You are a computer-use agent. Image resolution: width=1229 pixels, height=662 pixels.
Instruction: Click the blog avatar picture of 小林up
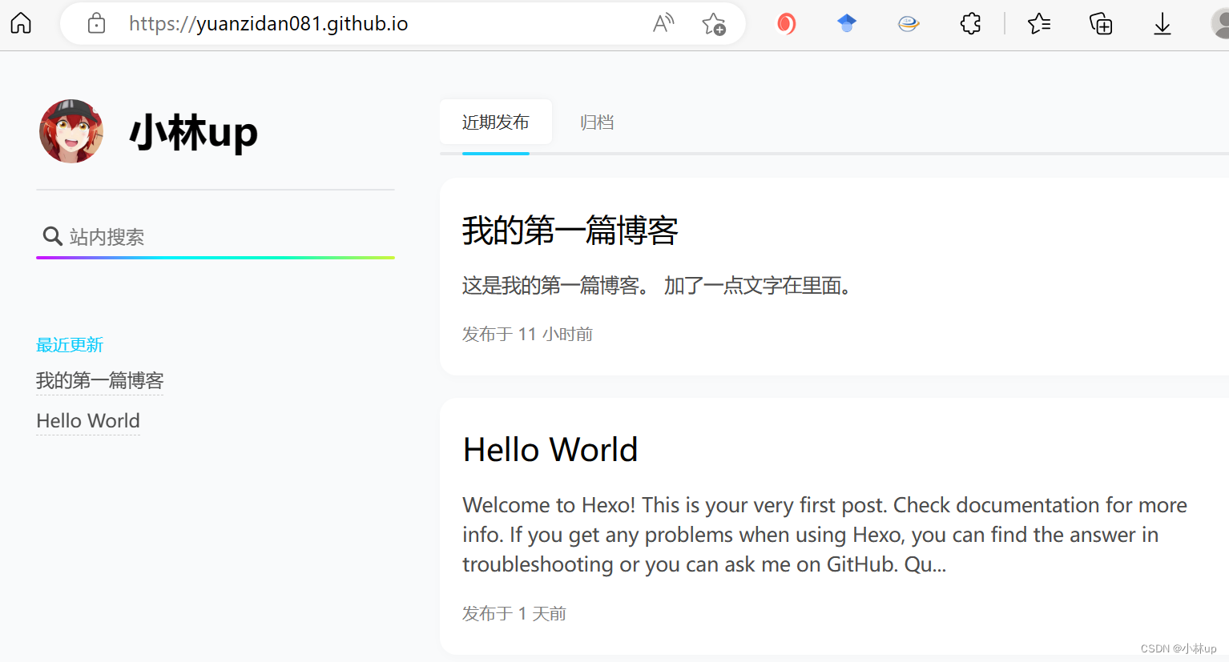pyautogui.click(x=71, y=131)
